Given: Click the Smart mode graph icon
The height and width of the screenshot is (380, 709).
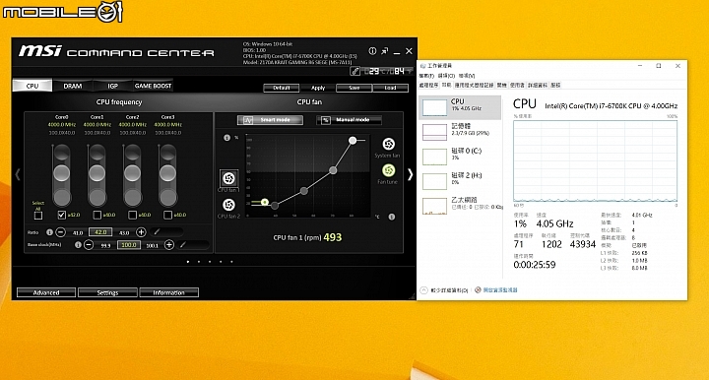Looking at the screenshot, I should click(248, 120).
